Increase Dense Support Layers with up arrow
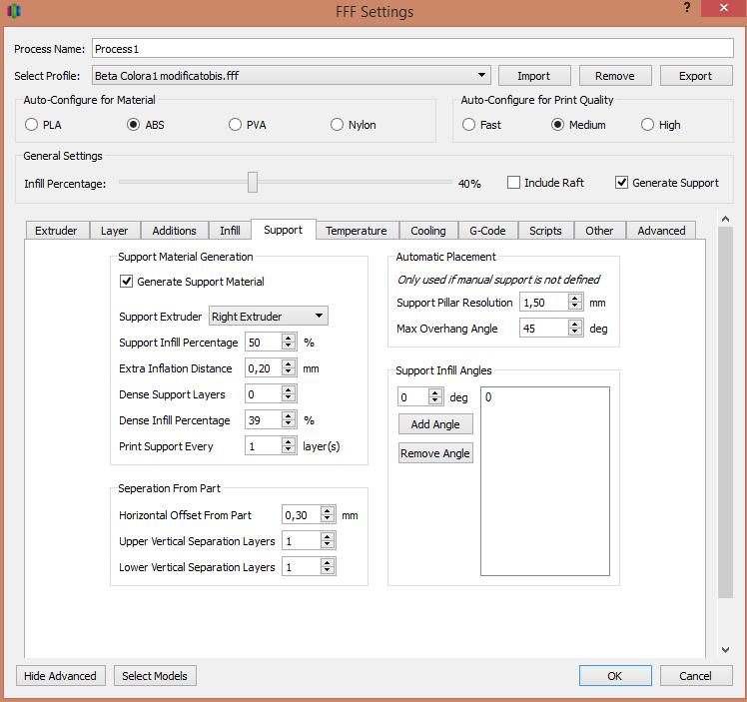Viewport: 747px width, 702px height. (289, 390)
